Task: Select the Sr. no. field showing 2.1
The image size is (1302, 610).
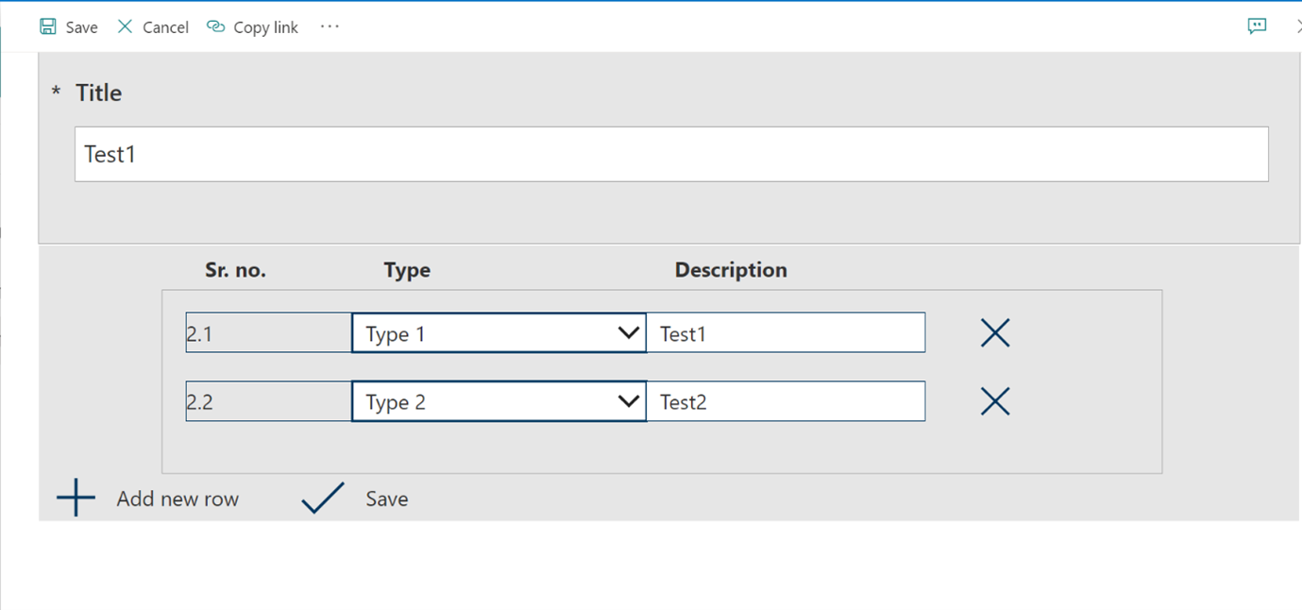Action: [268, 333]
